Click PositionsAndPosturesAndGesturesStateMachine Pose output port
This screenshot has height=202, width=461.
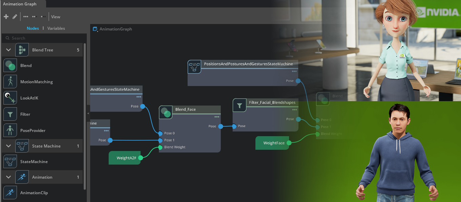[x=298, y=81]
